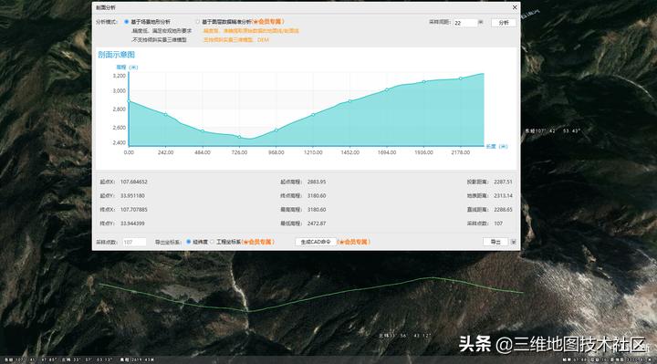Click the 生成CAD命令 button

[316, 242]
